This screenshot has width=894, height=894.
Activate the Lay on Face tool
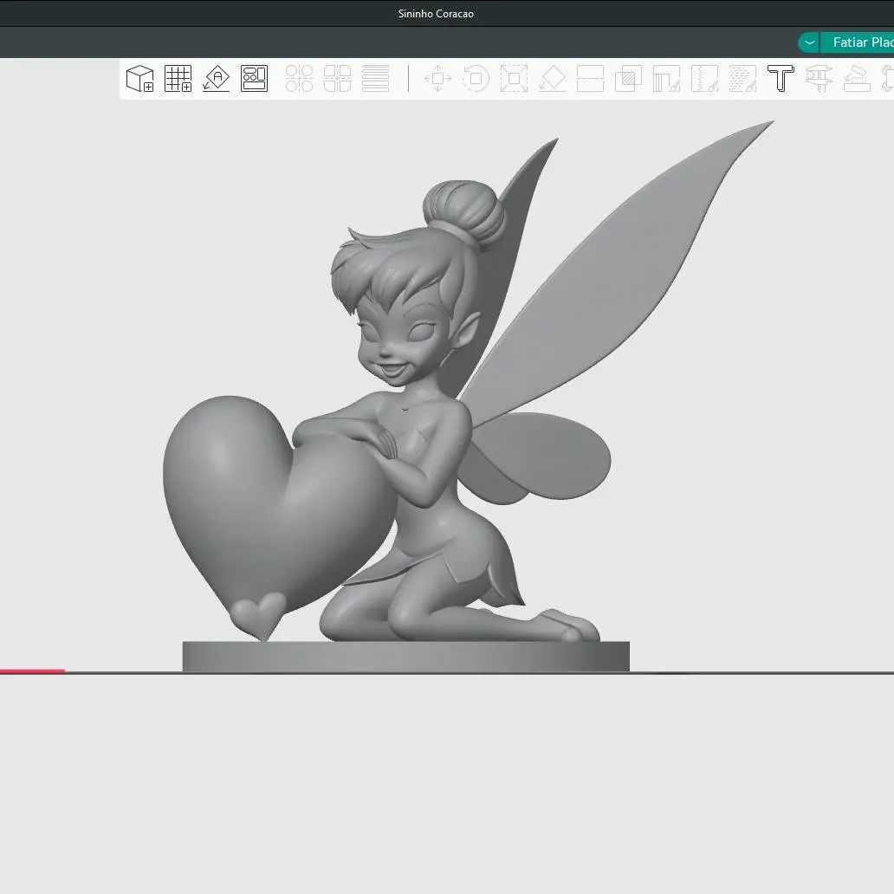coord(552,78)
